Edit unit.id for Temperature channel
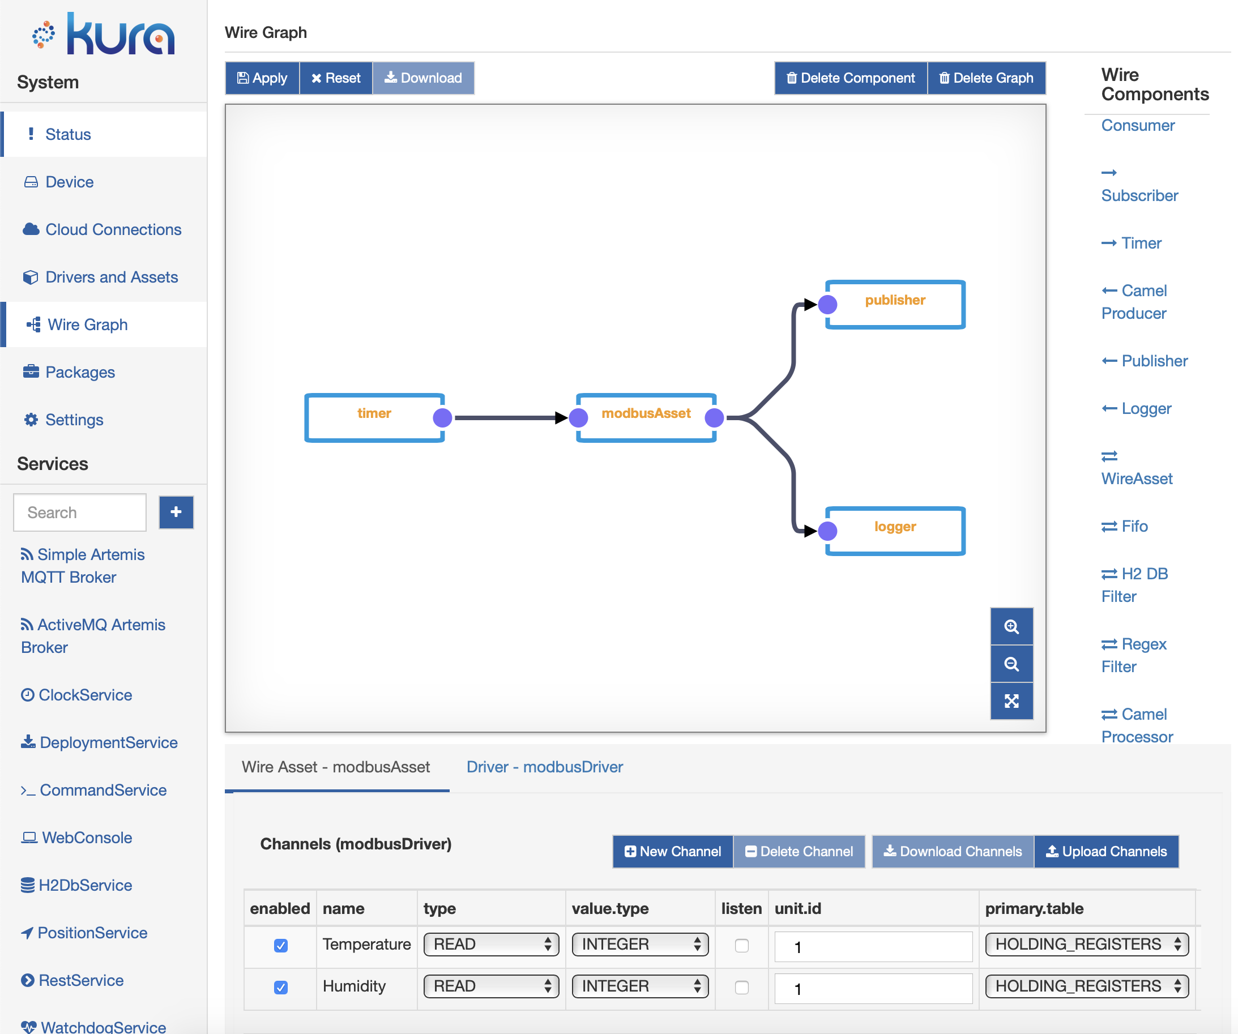 873,947
